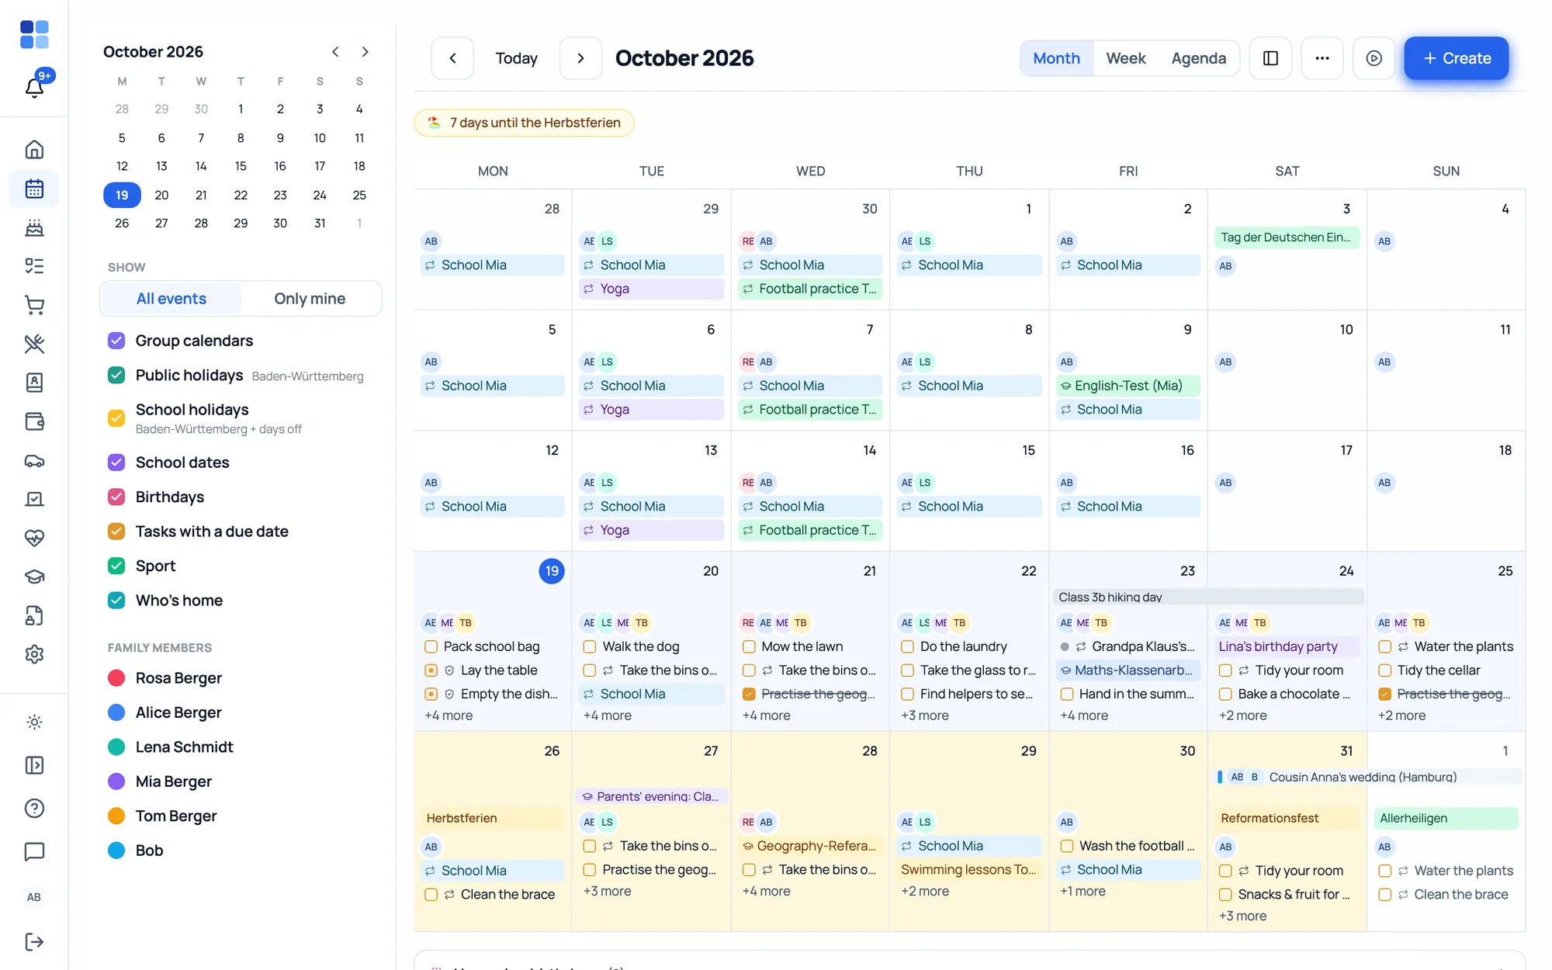1552x970 pixels.
Task: Open the help question mark icon
Action: click(34, 808)
